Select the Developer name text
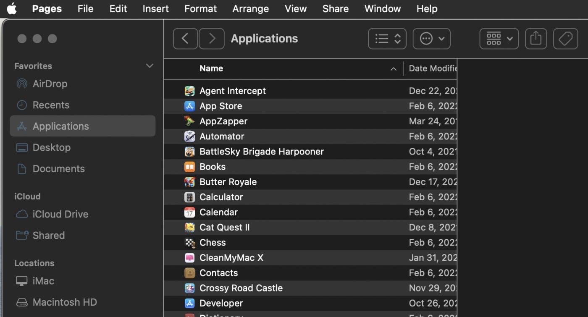Viewport: 588px width, 317px height. [x=221, y=303]
